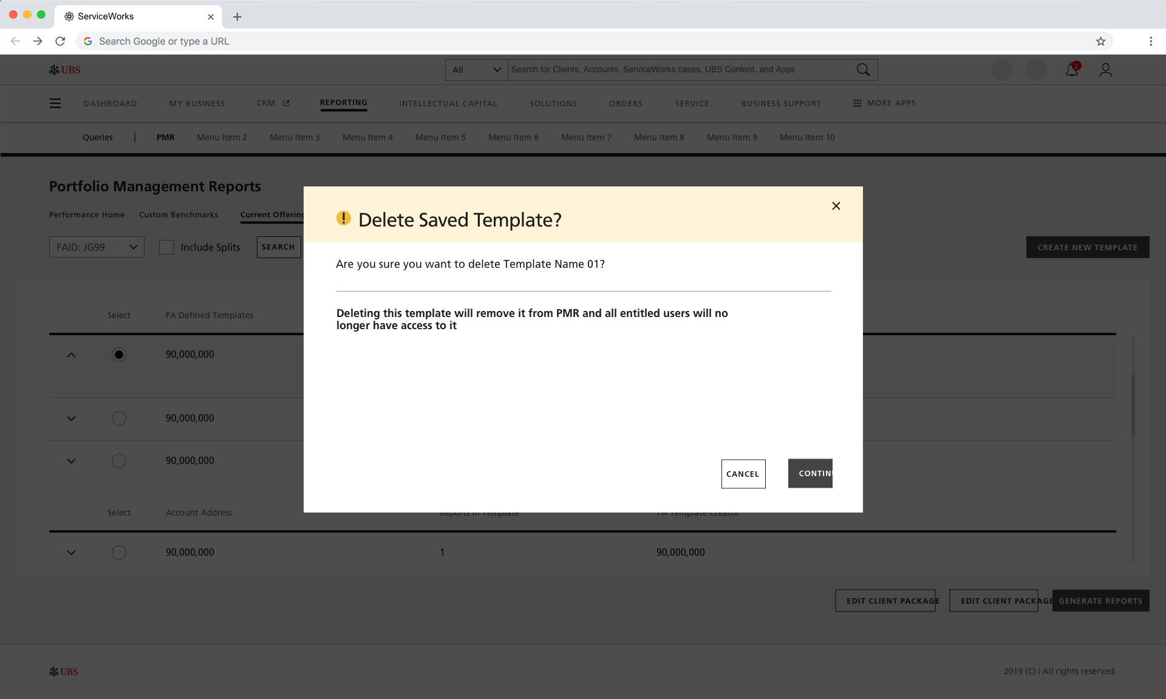The height and width of the screenshot is (699, 1166).
Task: Open the All search category dropdown
Action: click(476, 70)
